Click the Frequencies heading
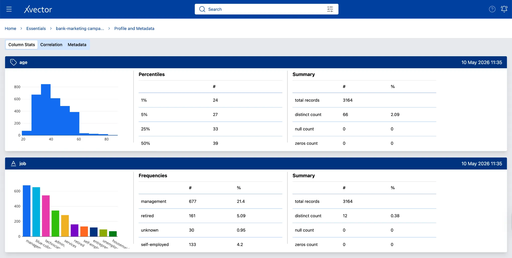 (x=153, y=175)
